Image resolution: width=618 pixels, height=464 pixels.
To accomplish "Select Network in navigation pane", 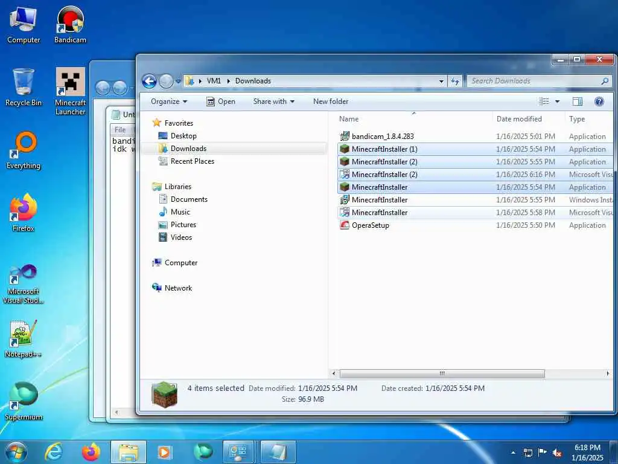I will click(172, 288).
